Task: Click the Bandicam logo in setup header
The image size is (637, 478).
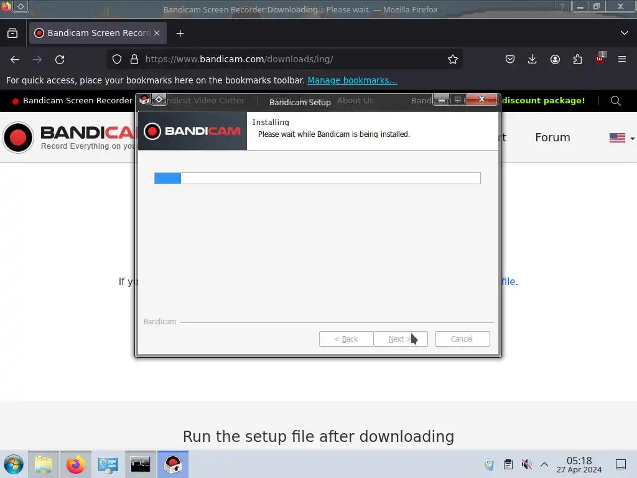Action: click(x=192, y=131)
